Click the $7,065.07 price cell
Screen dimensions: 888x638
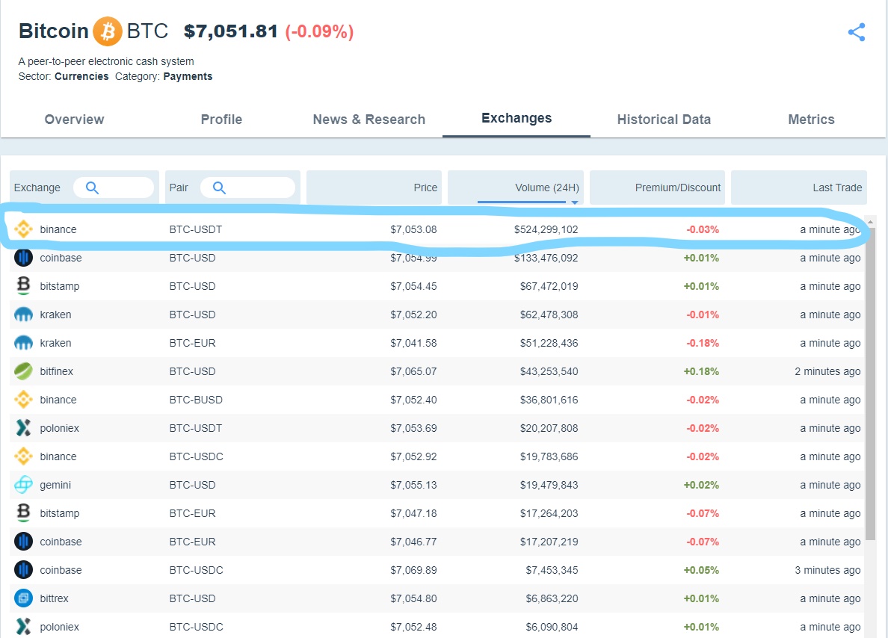413,371
